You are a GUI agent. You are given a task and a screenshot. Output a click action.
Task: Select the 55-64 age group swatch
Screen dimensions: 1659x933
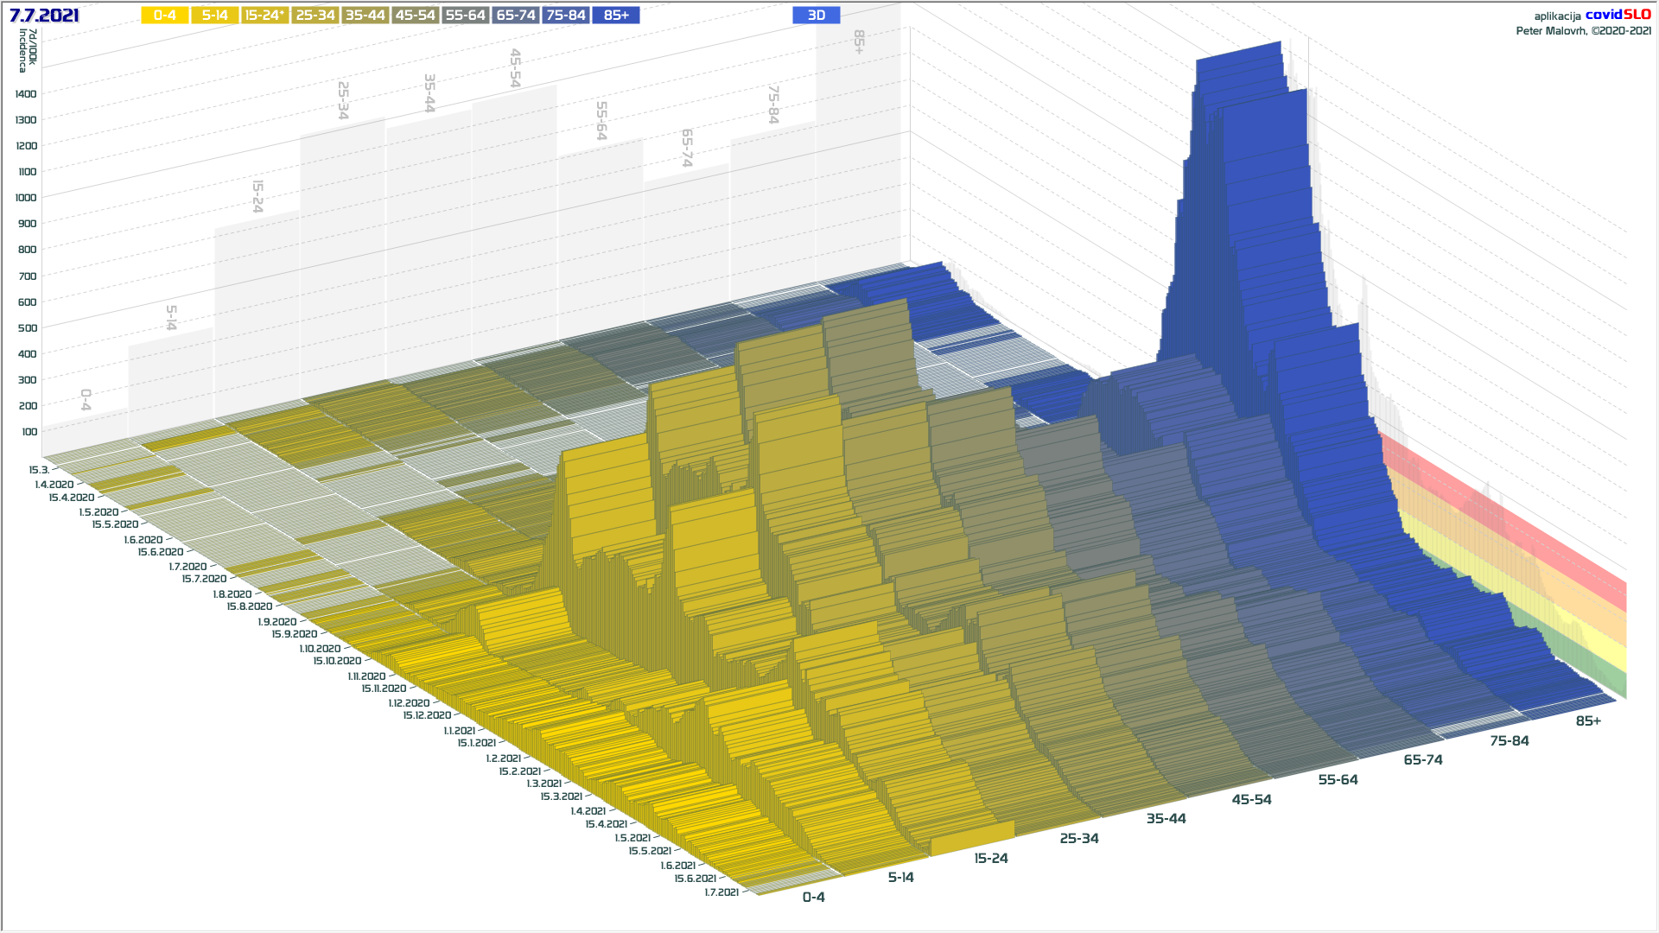[466, 16]
